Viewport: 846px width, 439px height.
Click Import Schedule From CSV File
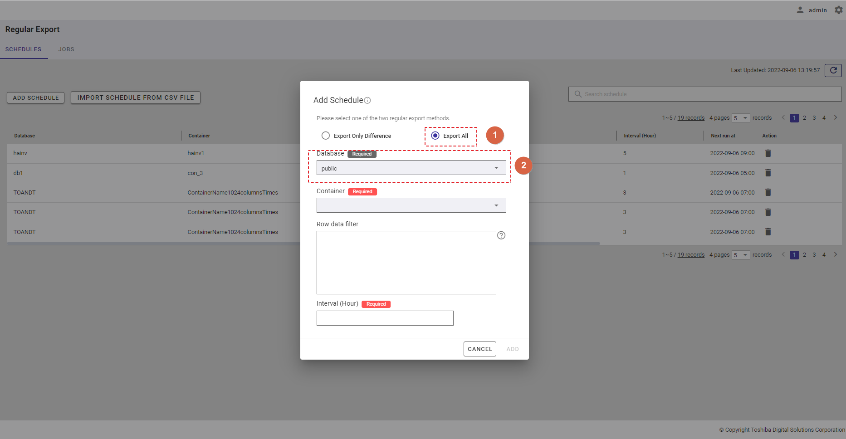pyautogui.click(x=136, y=98)
